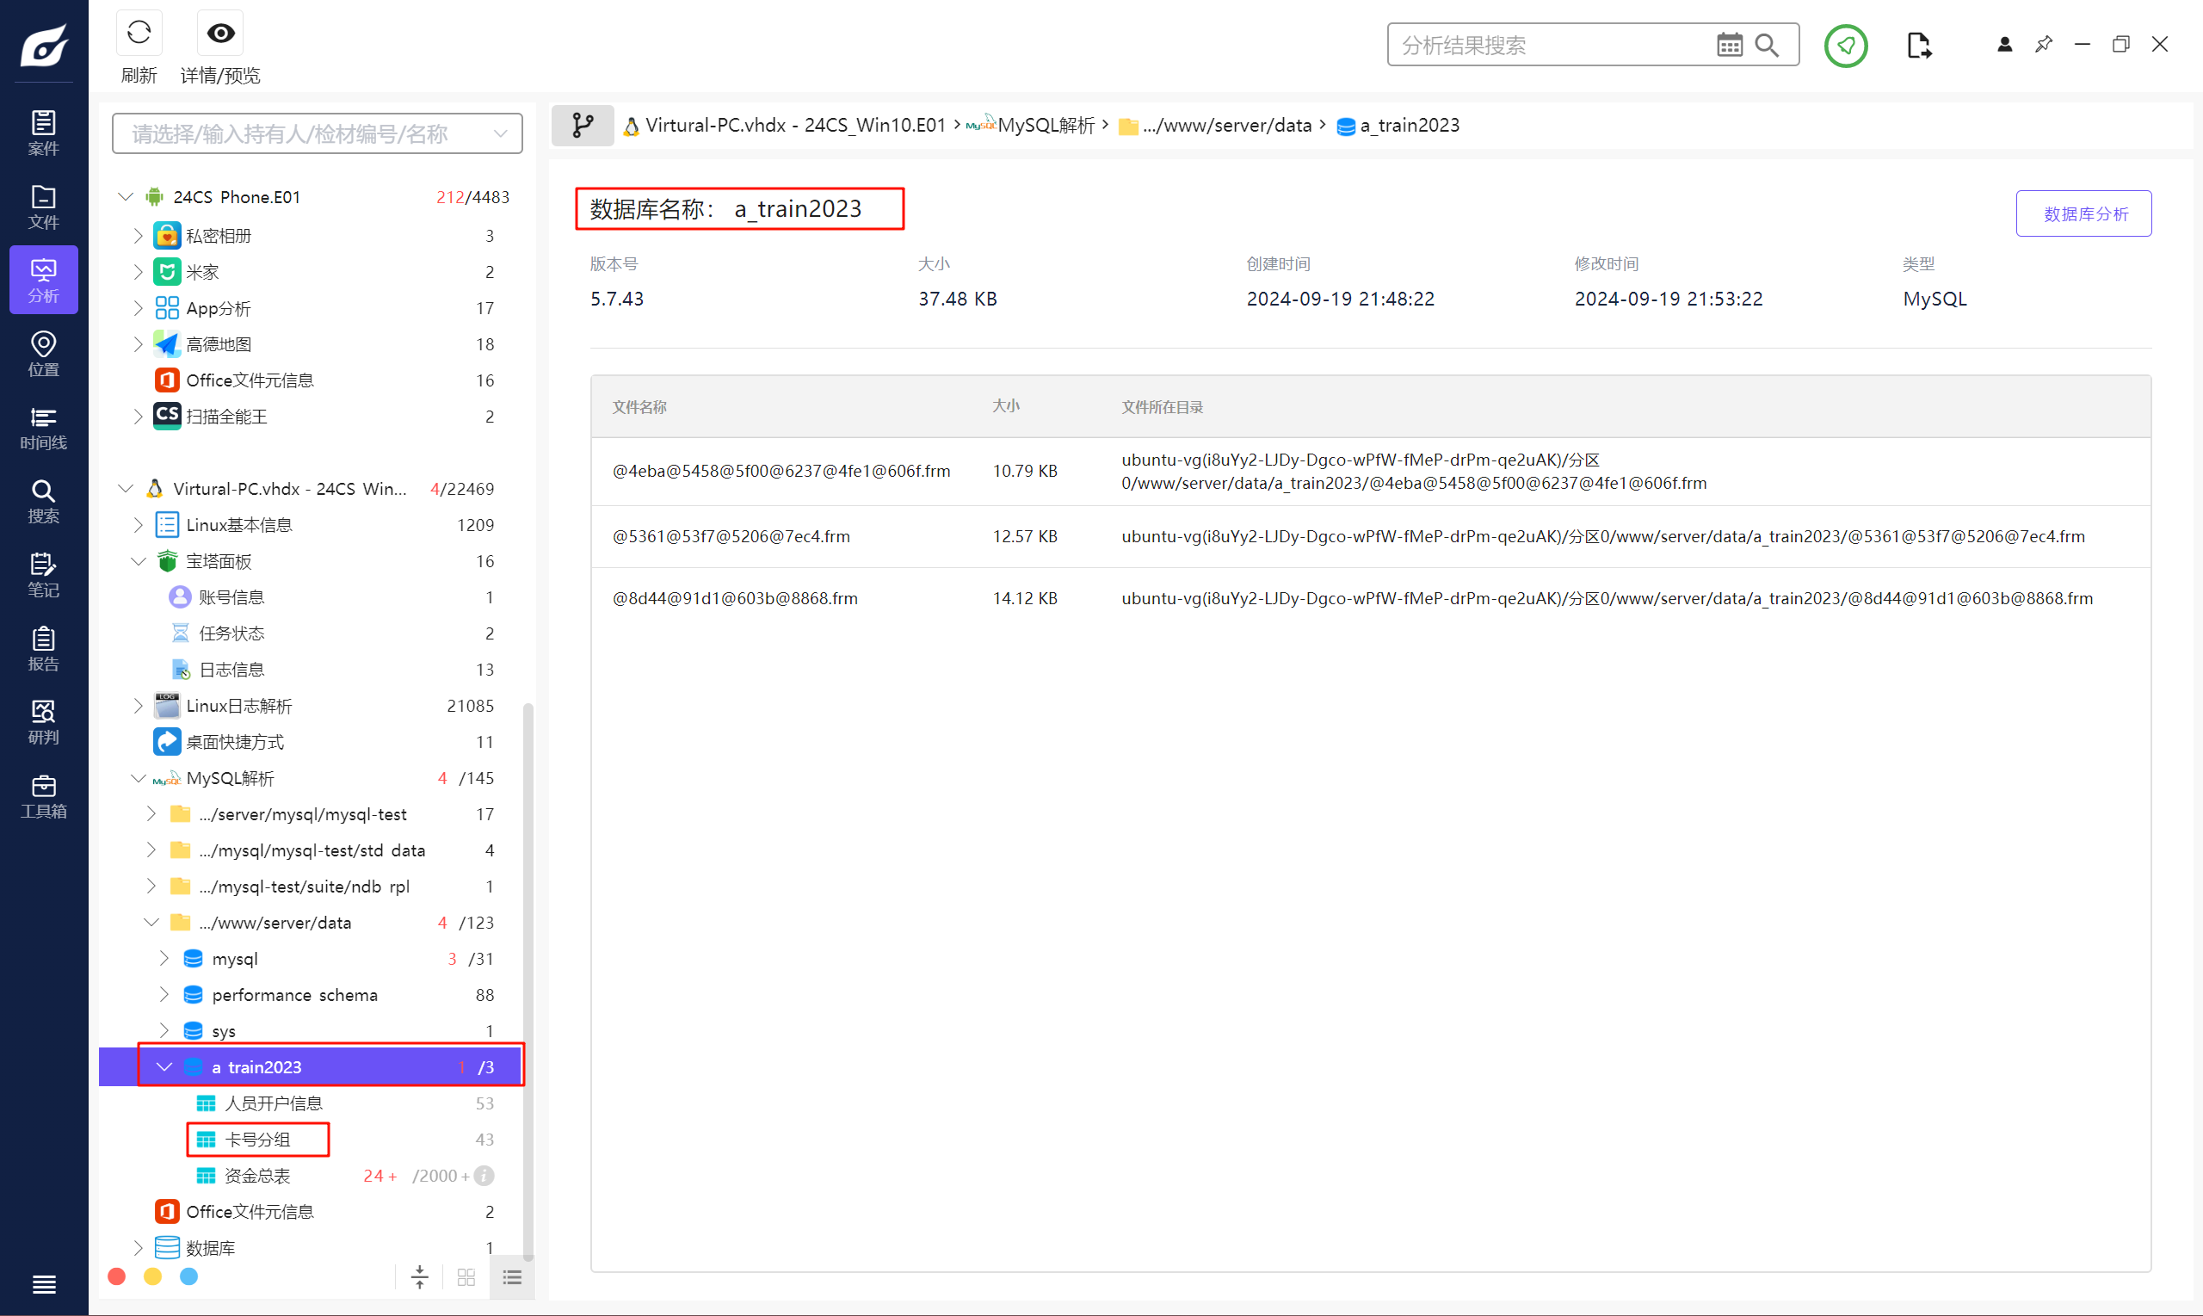This screenshot has height=1316, width=2203.
Task: Click the branch tree icon button
Action: point(583,125)
